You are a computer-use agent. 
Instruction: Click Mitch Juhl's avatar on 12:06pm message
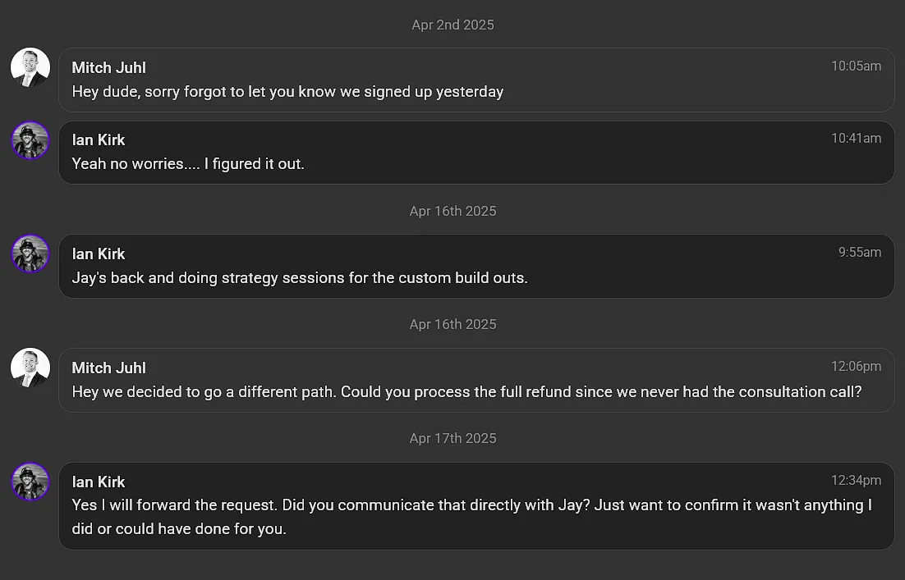pyautogui.click(x=30, y=368)
